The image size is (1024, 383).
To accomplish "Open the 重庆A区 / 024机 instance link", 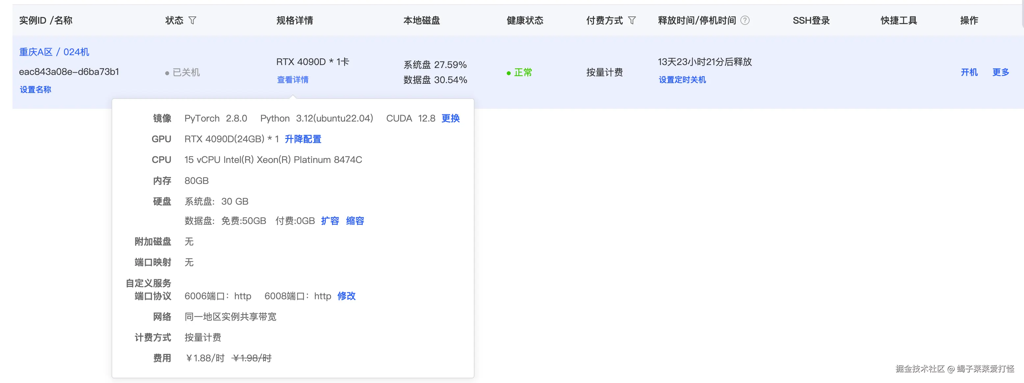I will click(x=54, y=52).
